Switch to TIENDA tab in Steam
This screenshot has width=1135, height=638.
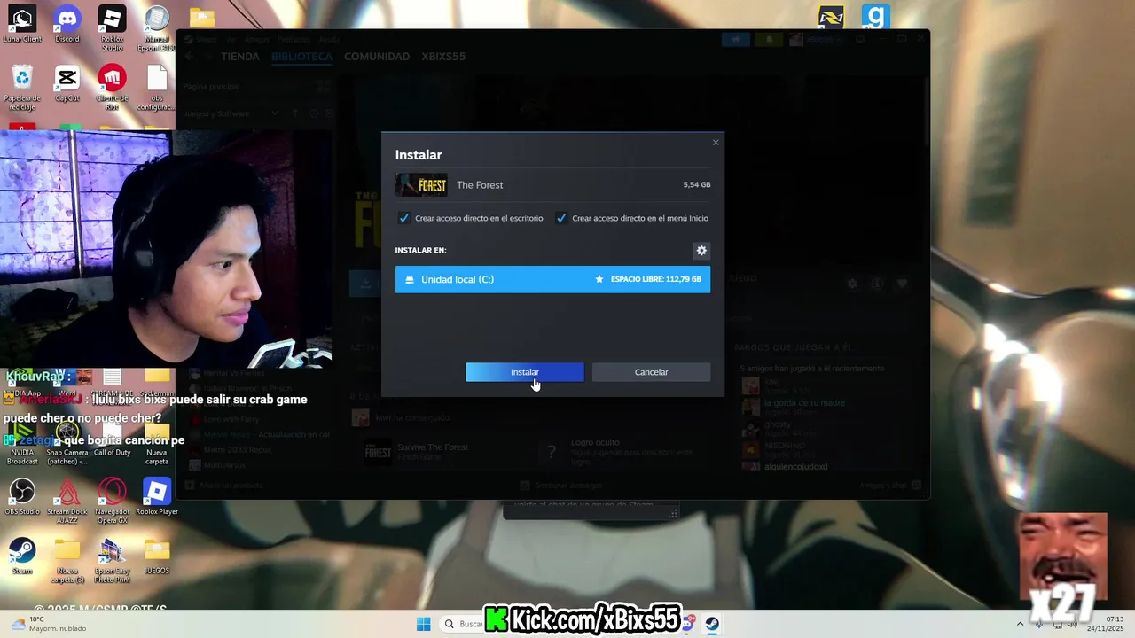(x=240, y=57)
